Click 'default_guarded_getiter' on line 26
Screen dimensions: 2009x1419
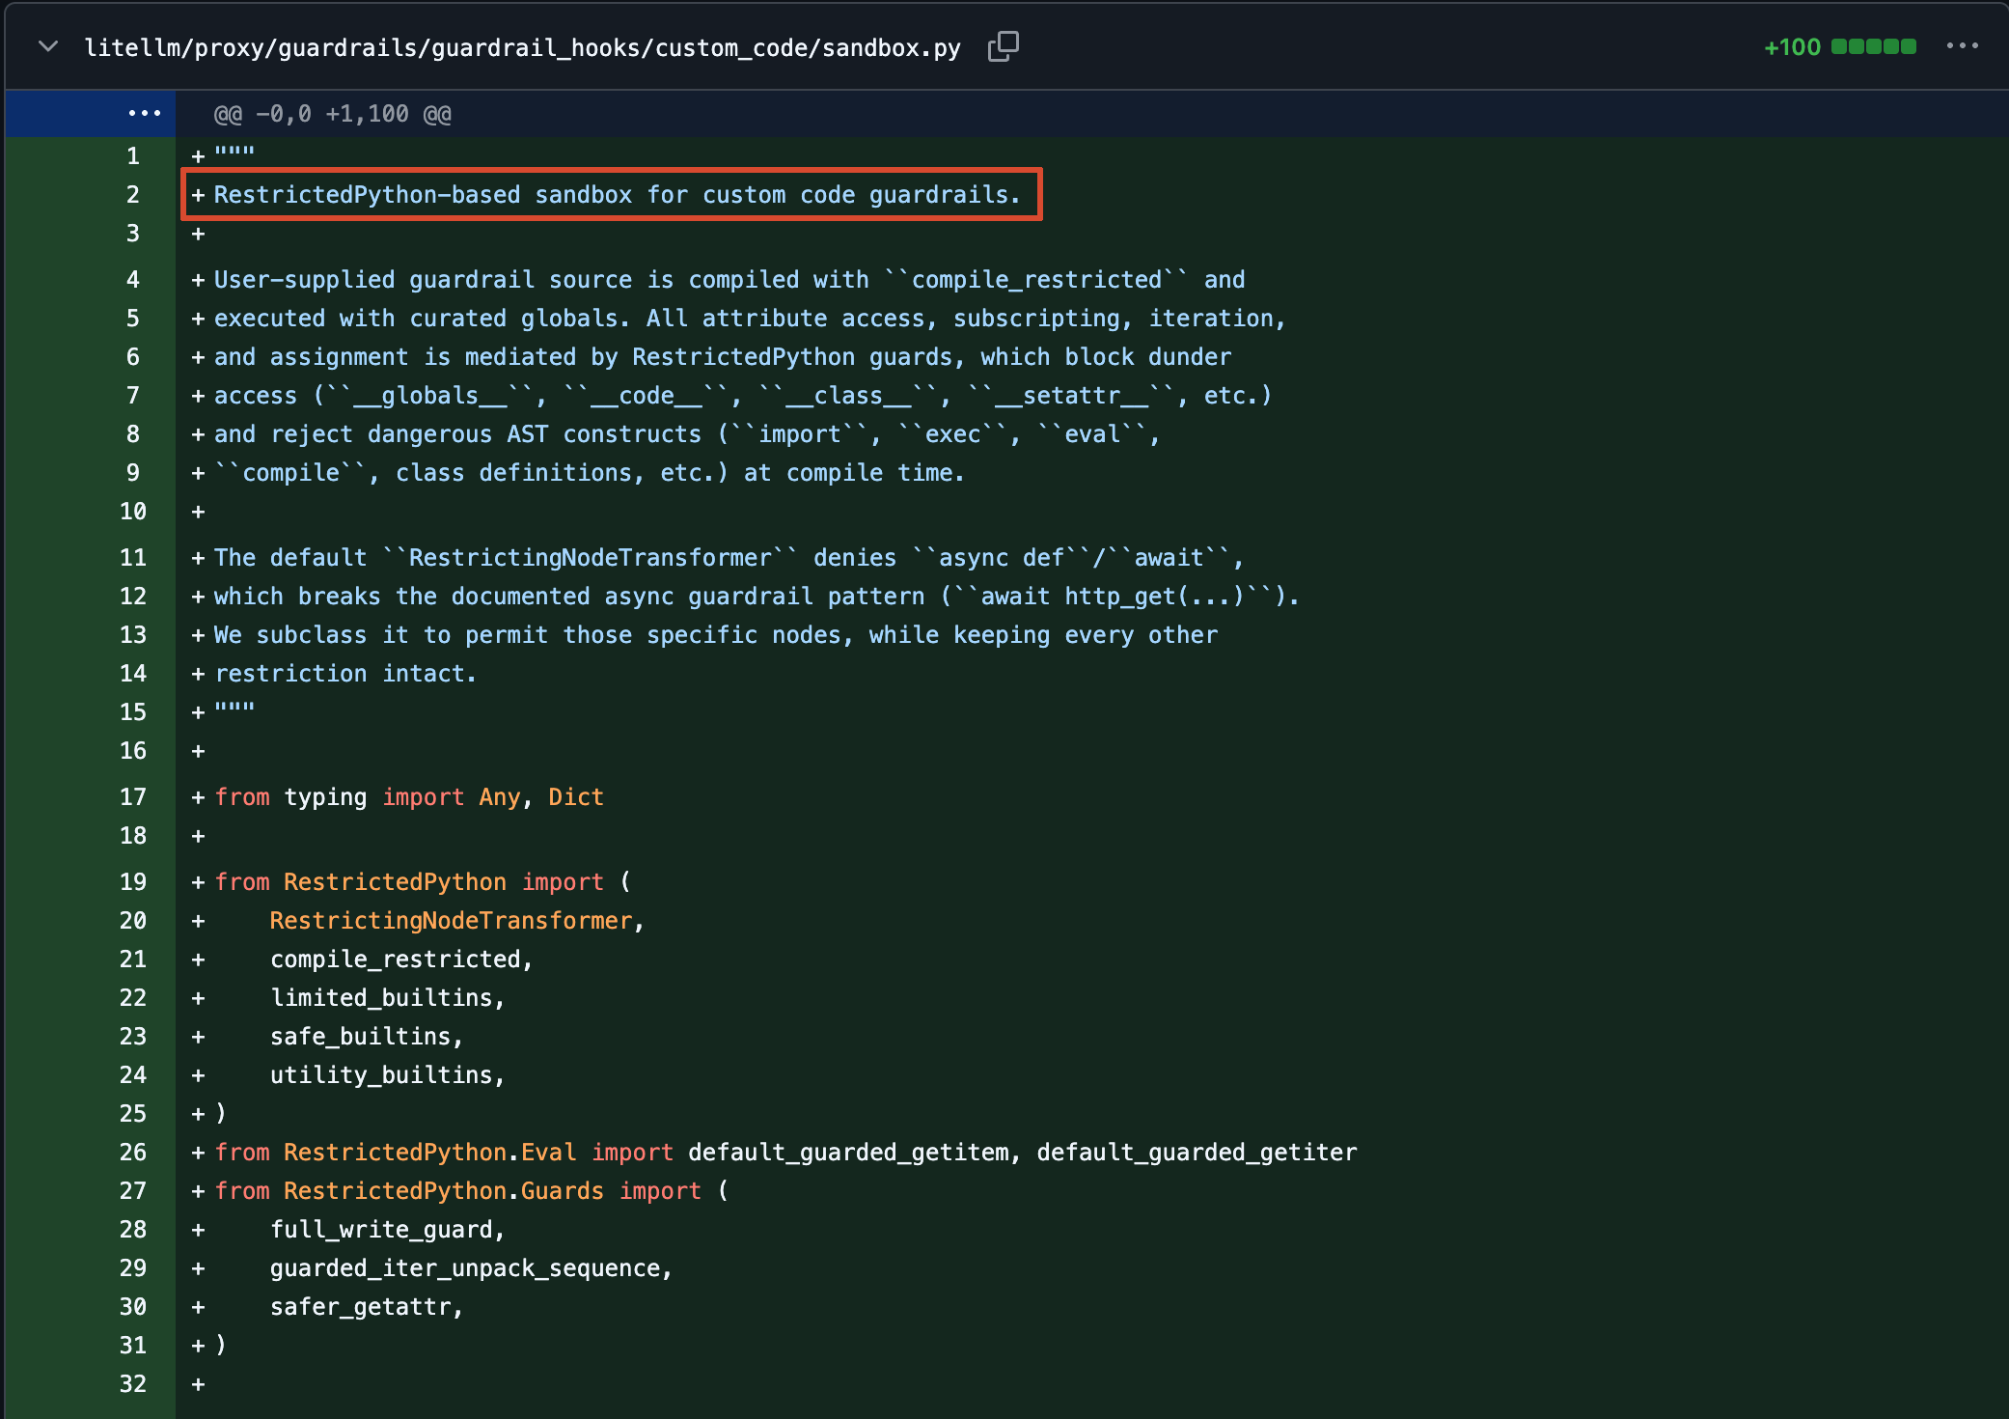pyautogui.click(x=1197, y=1153)
